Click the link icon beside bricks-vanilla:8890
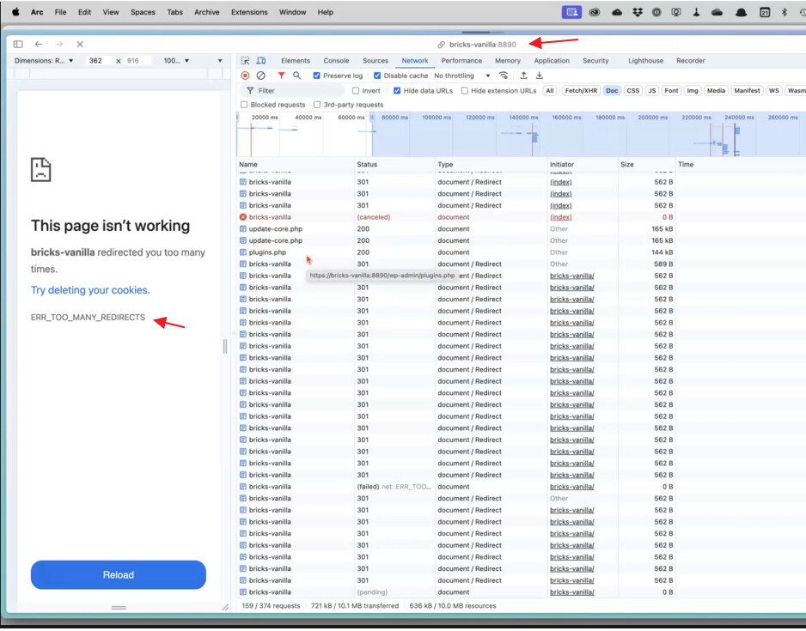The height and width of the screenshot is (631, 806). click(441, 45)
